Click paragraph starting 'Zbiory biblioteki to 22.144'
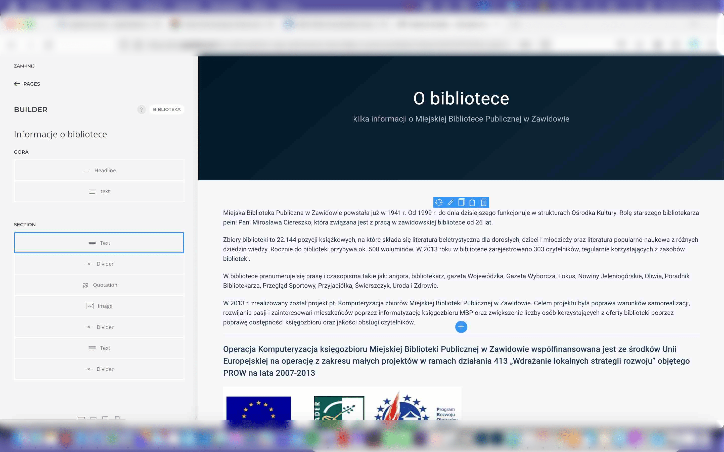Viewport: 724px width, 452px height. [x=461, y=249]
